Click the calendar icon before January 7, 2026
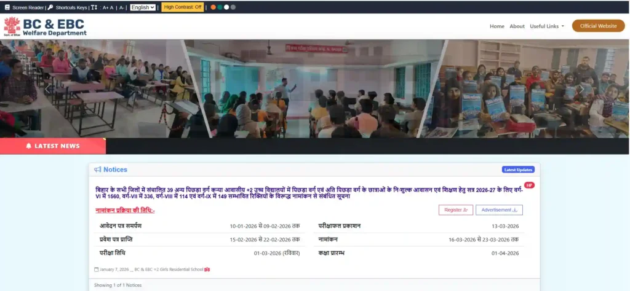This screenshot has height=291, width=630. [x=97, y=270]
